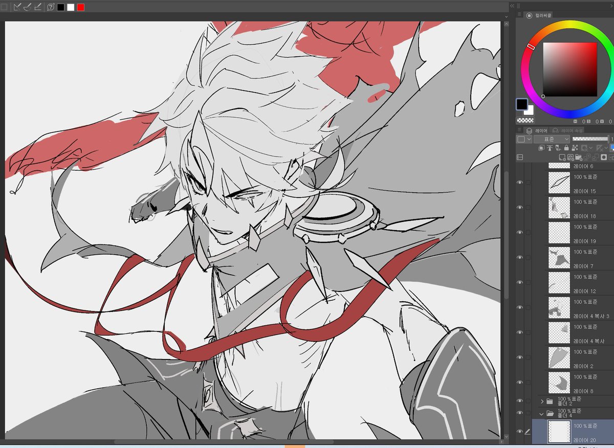
Task: Click the first snap icon in the command bar
Action: (x=17, y=7)
